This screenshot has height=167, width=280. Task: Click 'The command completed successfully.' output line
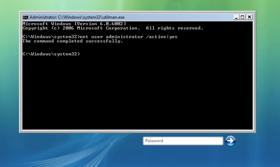[x=73, y=41]
